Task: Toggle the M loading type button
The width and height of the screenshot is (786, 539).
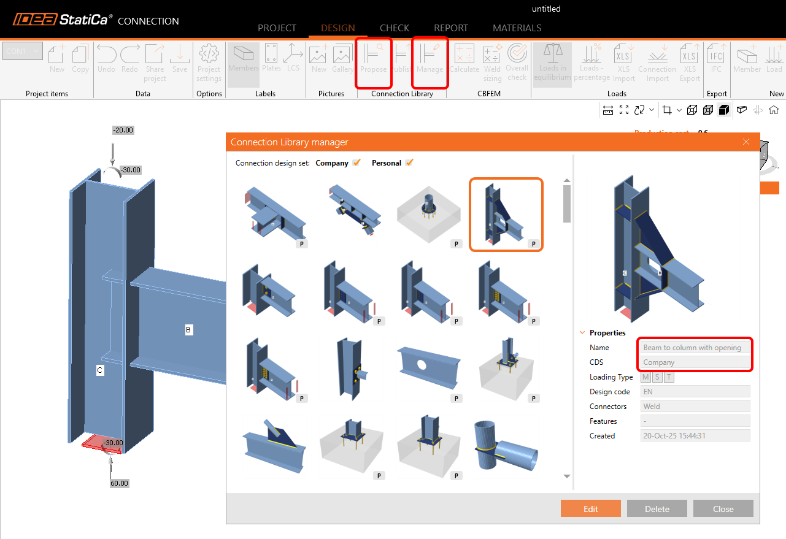Action: point(645,377)
